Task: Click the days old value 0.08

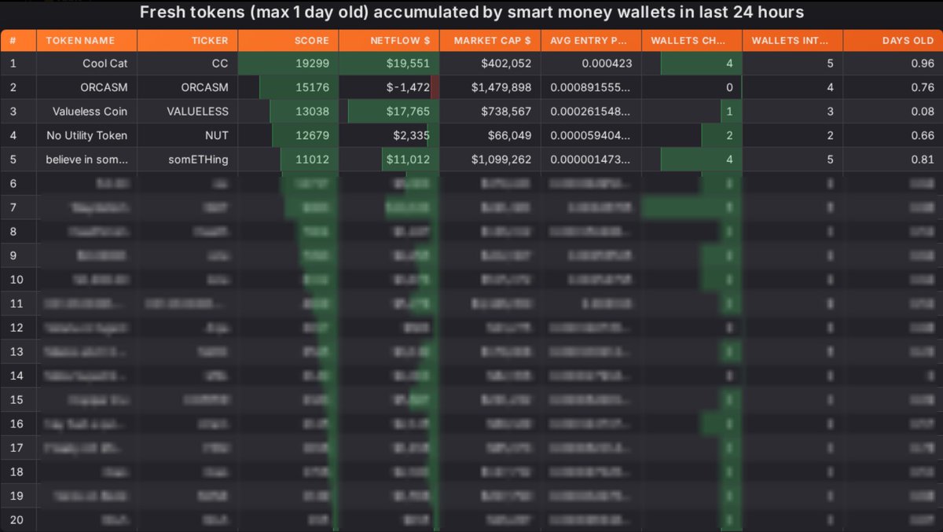Action: [923, 112]
